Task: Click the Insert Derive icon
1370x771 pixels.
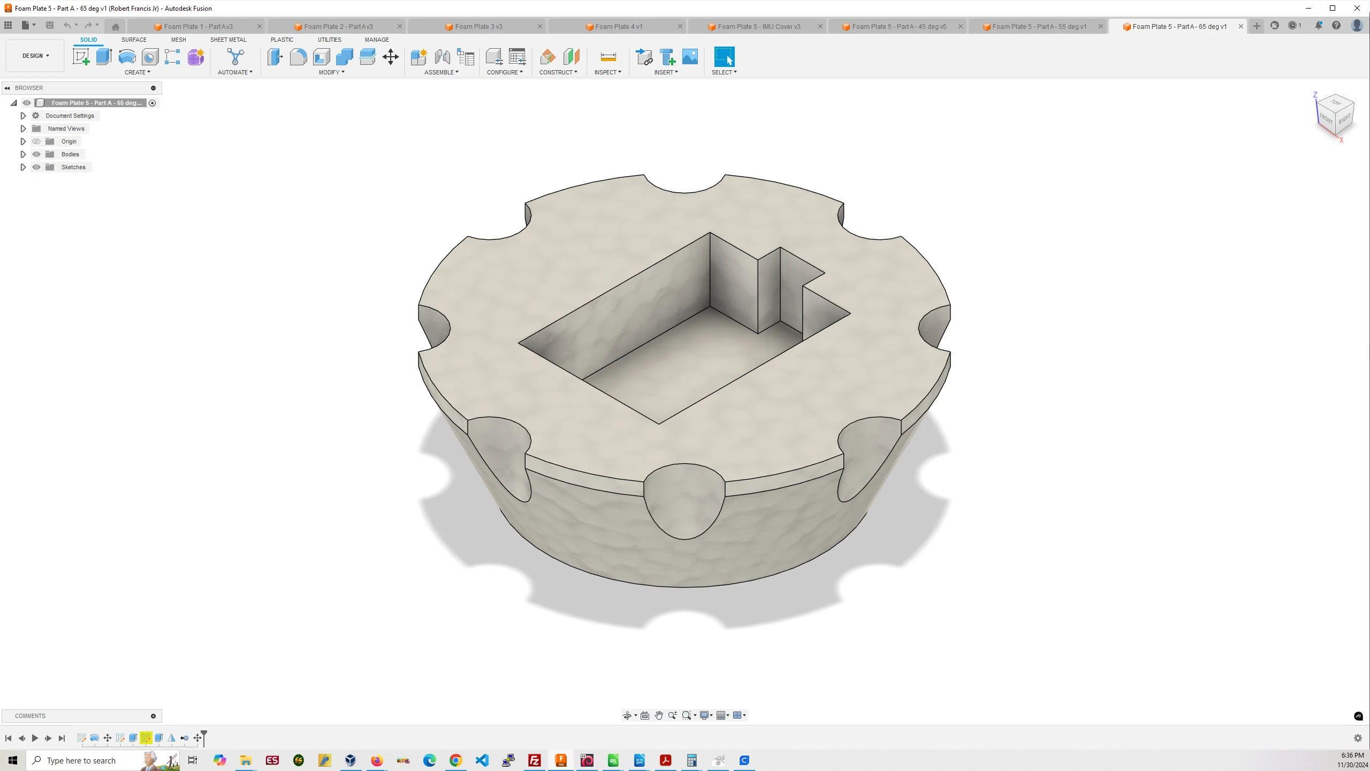Action: (644, 57)
